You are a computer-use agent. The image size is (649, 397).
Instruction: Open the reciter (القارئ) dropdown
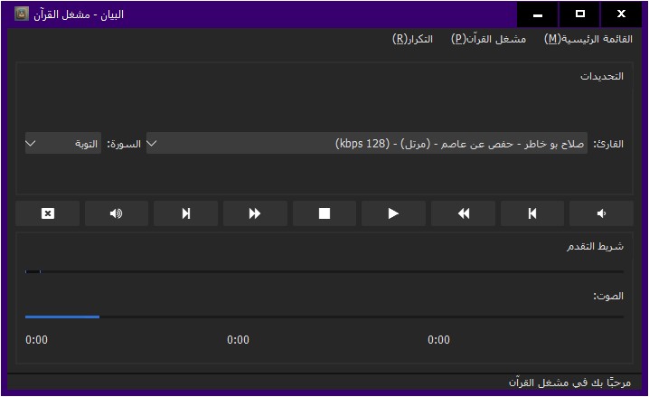pyautogui.click(x=367, y=143)
